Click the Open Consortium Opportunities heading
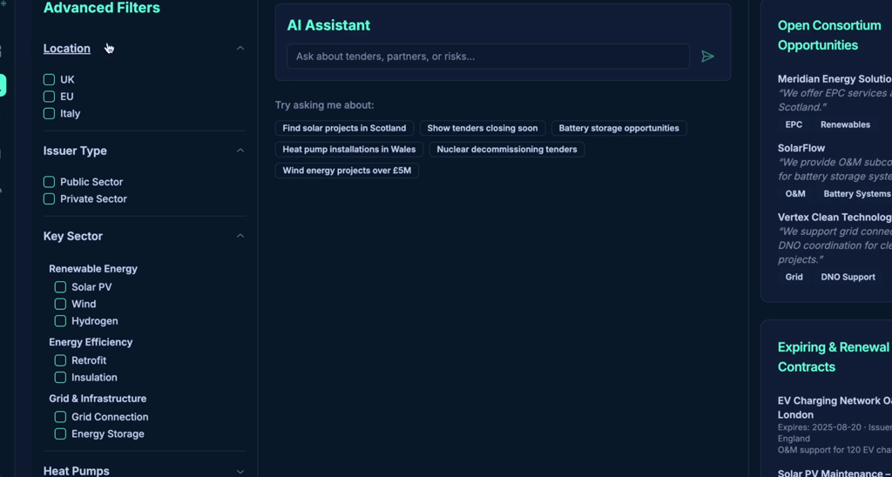Viewport: 892px width, 477px height. tap(829, 35)
